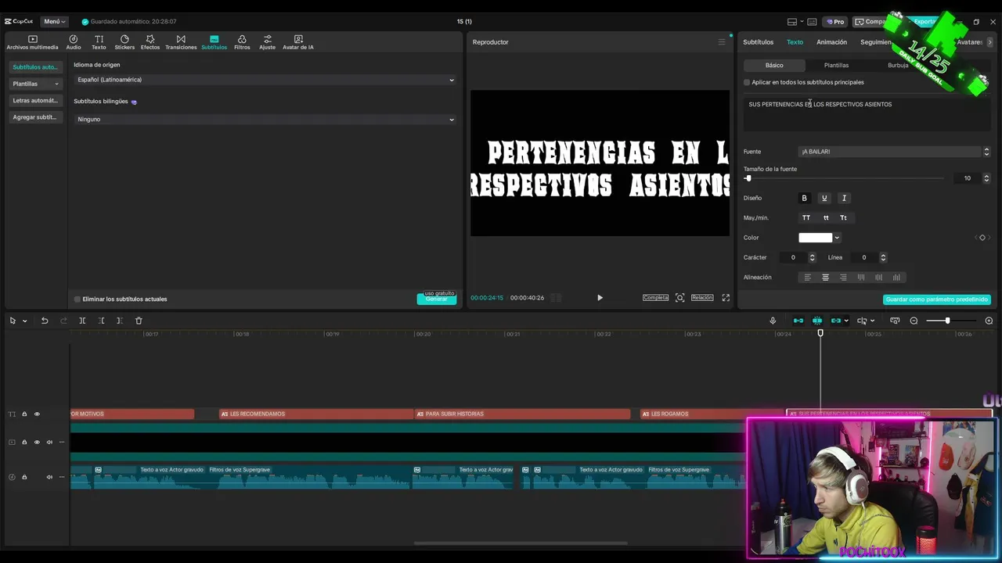Open the Avatar de IA tool

[x=298, y=42]
